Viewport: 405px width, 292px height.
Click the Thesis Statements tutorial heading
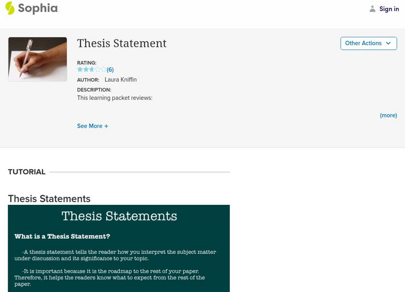[x=49, y=199]
